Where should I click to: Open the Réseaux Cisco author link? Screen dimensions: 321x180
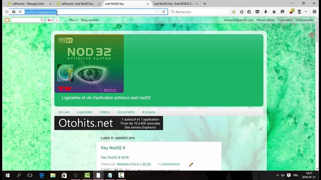coord(128,164)
